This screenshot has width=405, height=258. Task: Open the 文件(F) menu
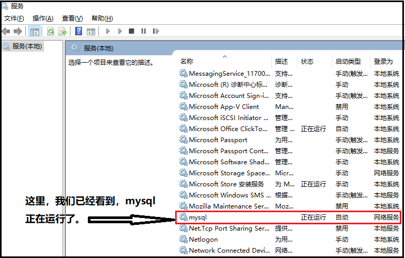[x=14, y=18]
